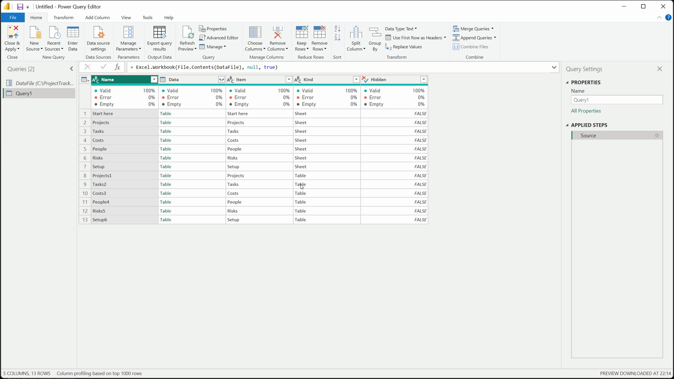Click the Keep Rows icon
The width and height of the screenshot is (674, 379).
302,33
